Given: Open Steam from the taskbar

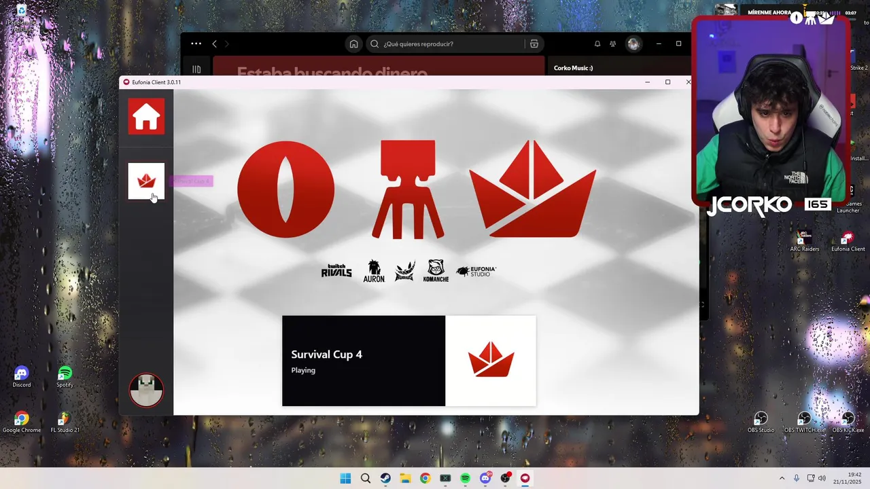Looking at the screenshot, I should [385, 478].
